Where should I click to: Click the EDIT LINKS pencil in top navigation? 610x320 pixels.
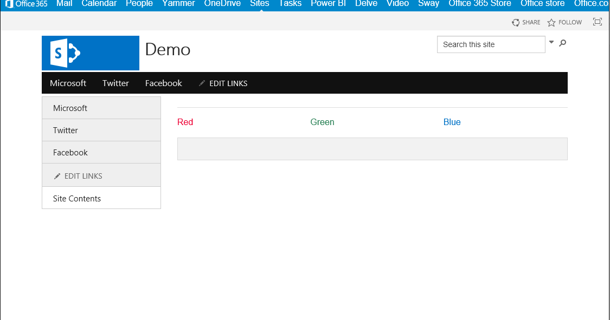click(202, 83)
